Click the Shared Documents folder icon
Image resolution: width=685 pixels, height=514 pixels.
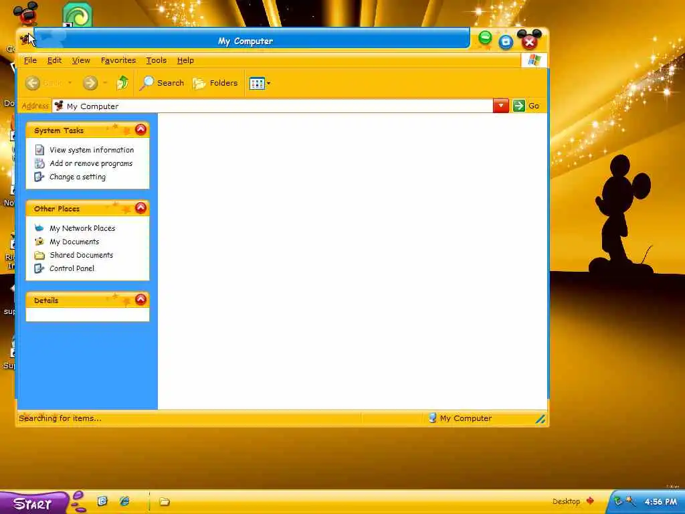pos(39,255)
